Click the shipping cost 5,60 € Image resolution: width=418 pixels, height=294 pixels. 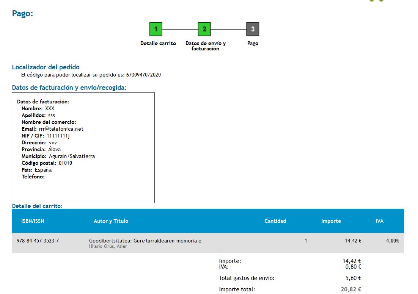click(x=354, y=278)
